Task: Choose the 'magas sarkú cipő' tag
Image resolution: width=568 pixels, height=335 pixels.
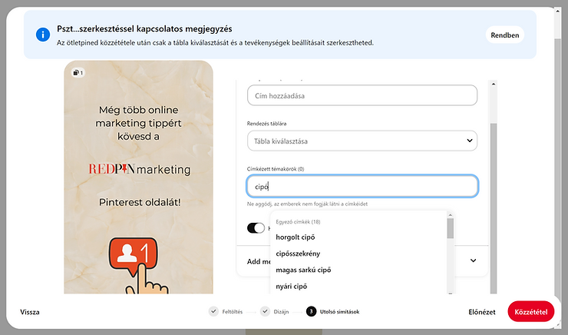Action: pyautogui.click(x=303, y=270)
